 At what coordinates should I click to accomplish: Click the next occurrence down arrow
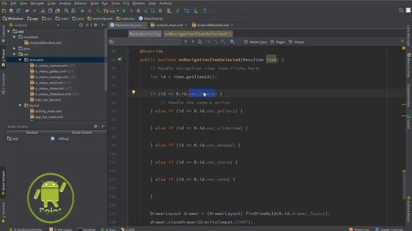pos(192,42)
